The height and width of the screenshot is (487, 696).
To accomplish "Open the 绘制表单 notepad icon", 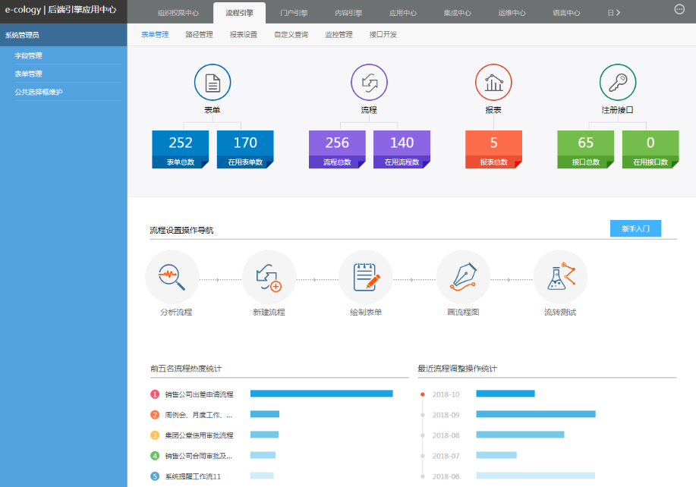I will coord(366,277).
